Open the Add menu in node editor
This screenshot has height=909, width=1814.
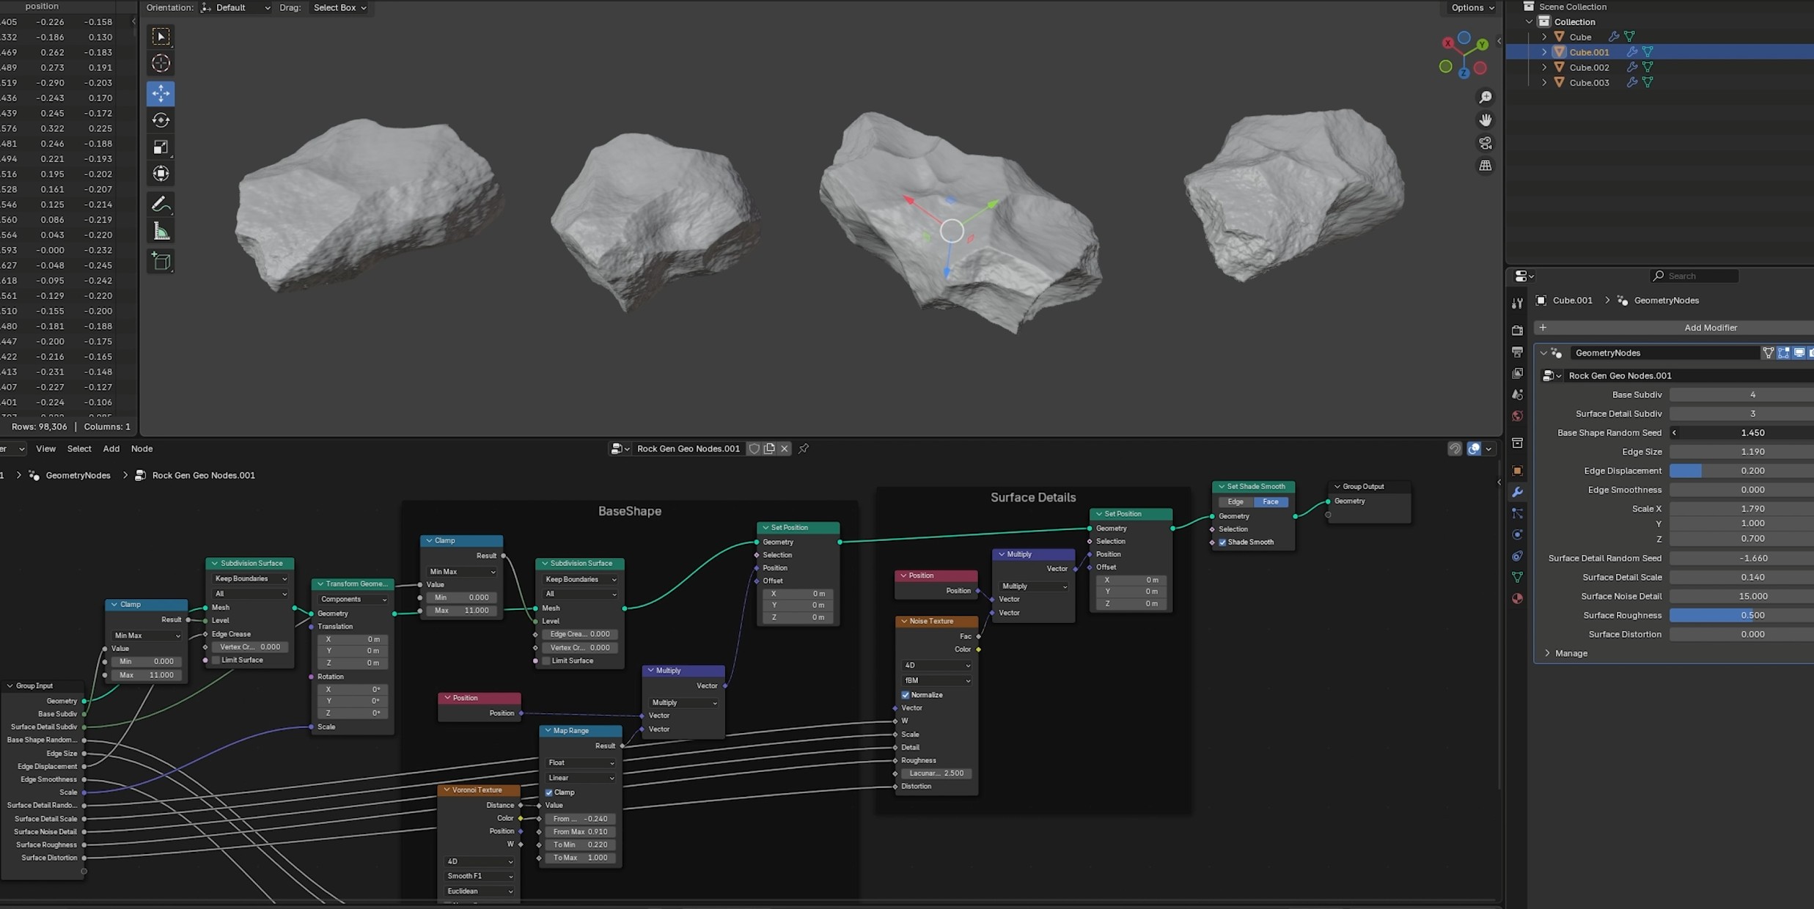111,449
